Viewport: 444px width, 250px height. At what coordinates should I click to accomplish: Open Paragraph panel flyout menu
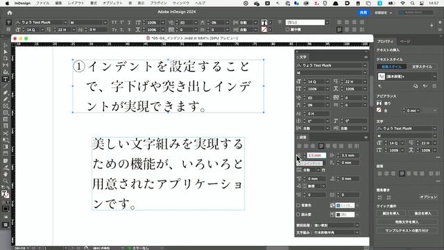coord(366,137)
